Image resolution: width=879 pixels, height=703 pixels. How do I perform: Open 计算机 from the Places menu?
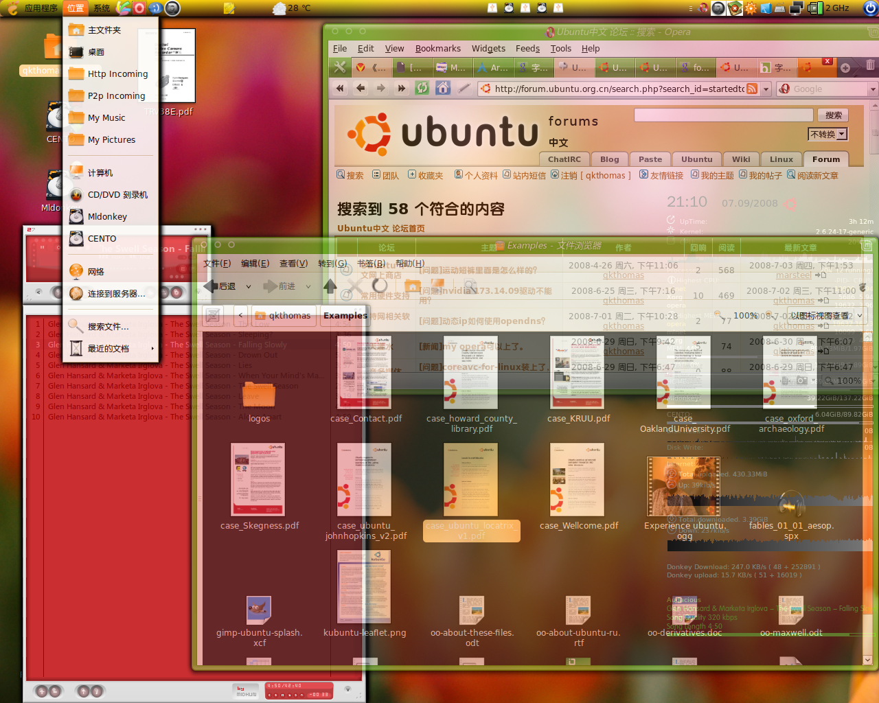click(x=111, y=173)
